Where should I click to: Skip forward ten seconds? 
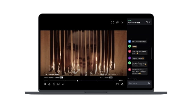pyautogui.click(x=54, y=84)
